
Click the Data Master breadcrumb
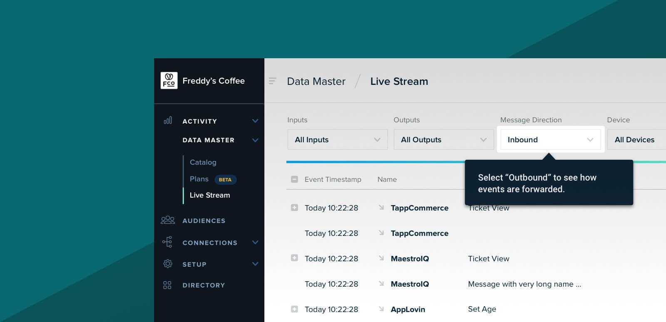click(x=316, y=81)
